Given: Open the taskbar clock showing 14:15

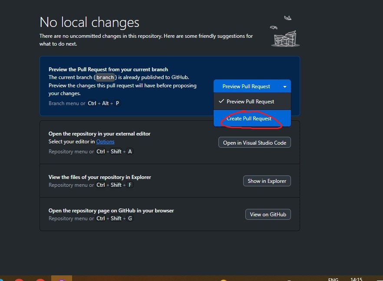Looking at the screenshot, I should (357, 279).
